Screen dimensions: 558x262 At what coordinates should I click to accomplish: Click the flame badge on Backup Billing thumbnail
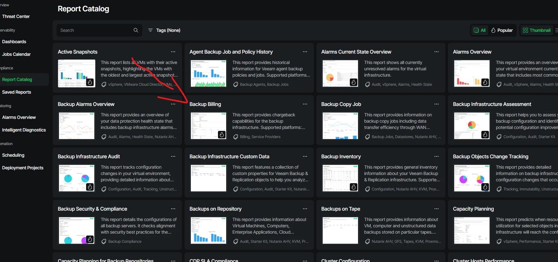222,135
